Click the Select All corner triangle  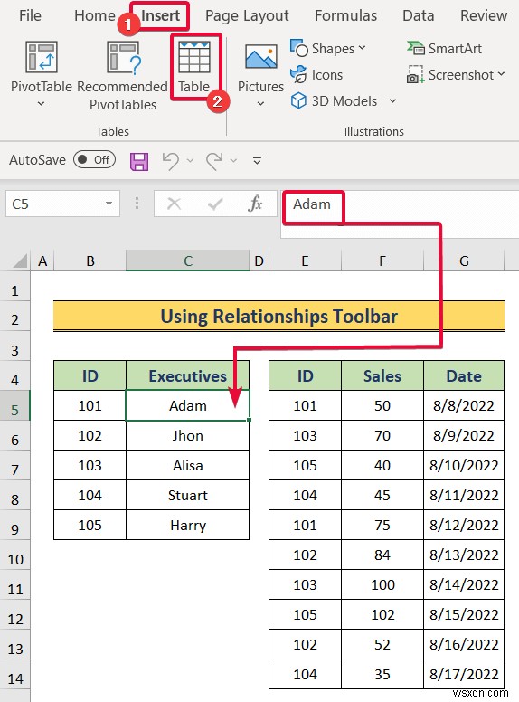pos(20,261)
